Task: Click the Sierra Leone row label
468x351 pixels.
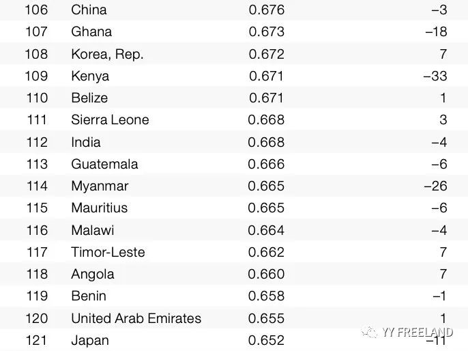Action: pos(110,120)
